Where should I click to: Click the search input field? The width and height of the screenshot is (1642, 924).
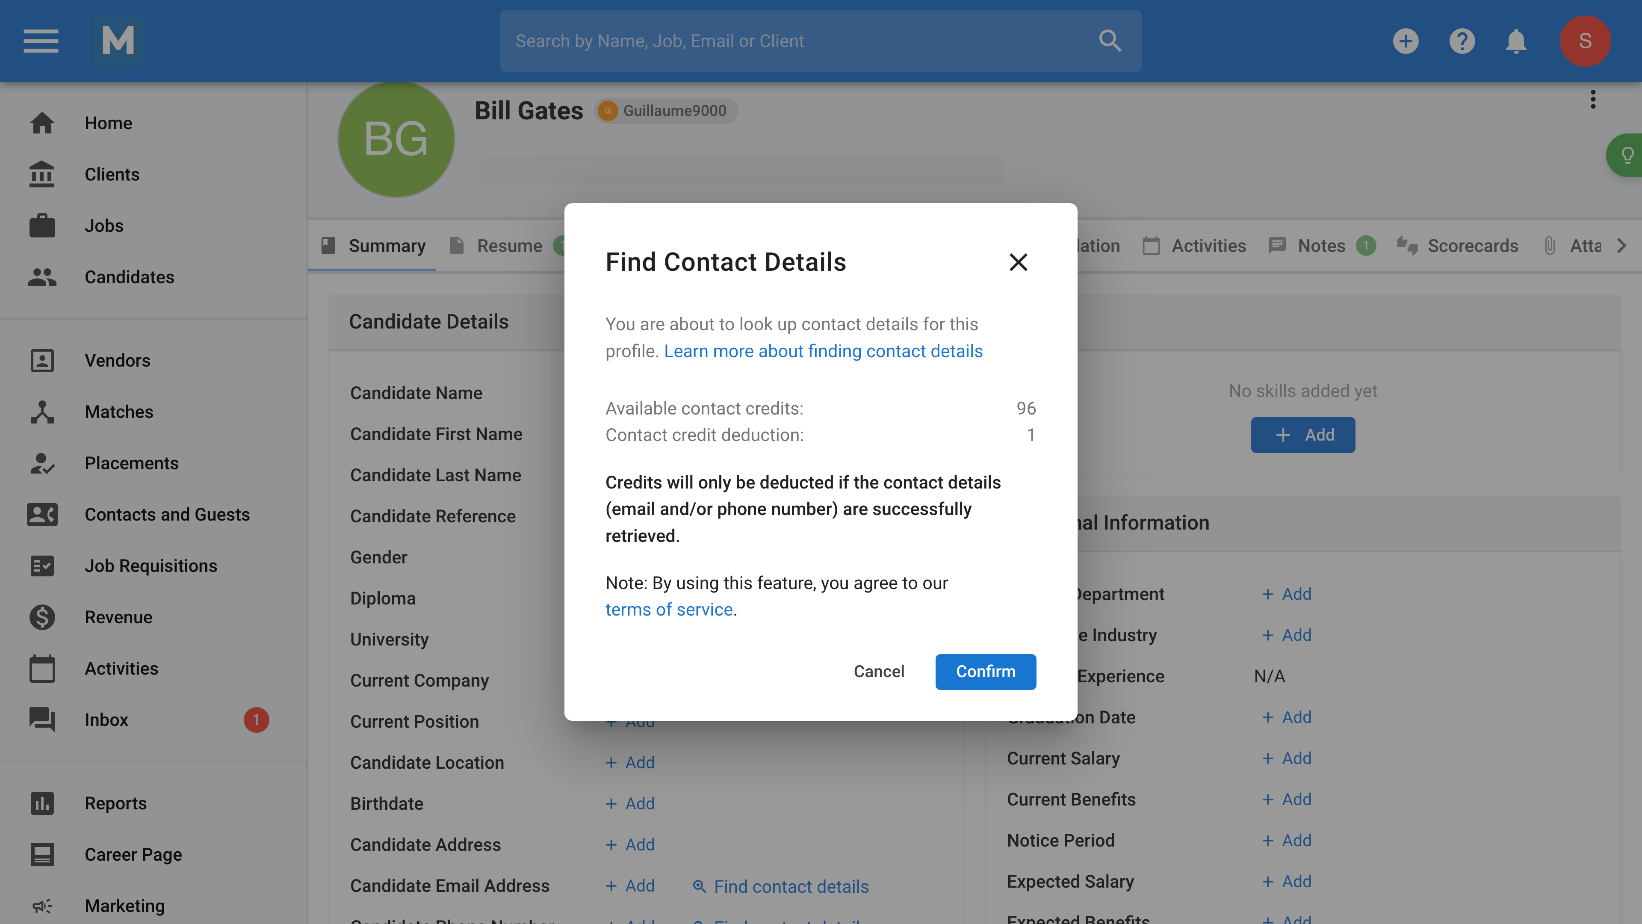click(x=765, y=40)
